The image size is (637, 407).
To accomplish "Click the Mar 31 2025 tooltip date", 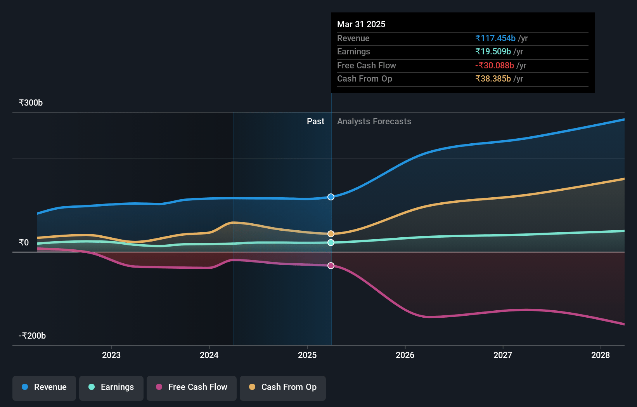I will tap(361, 24).
